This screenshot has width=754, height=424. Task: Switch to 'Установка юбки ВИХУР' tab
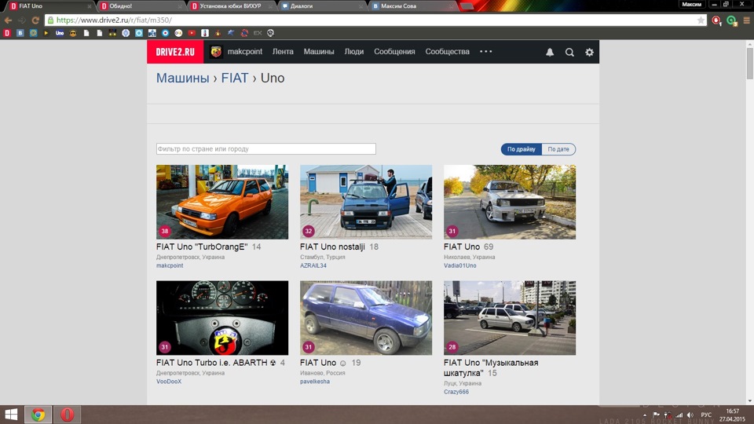click(230, 6)
